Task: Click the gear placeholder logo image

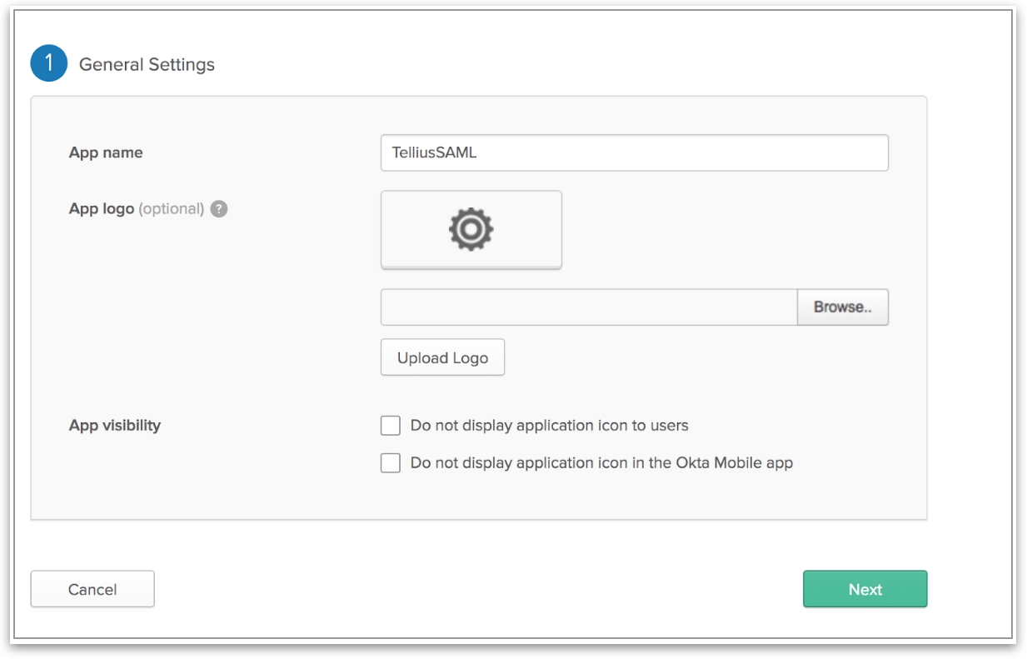Action: coord(471,229)
